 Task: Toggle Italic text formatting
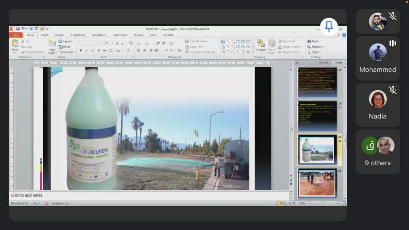[x=87, y=50]
